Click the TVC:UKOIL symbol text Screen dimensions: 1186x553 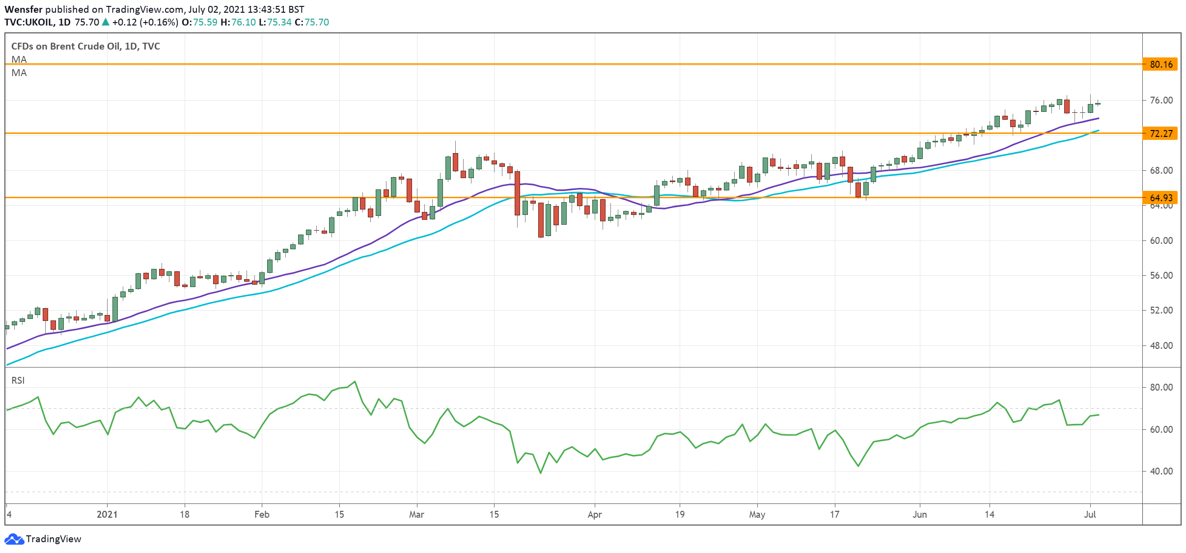[x=29, y=22]
